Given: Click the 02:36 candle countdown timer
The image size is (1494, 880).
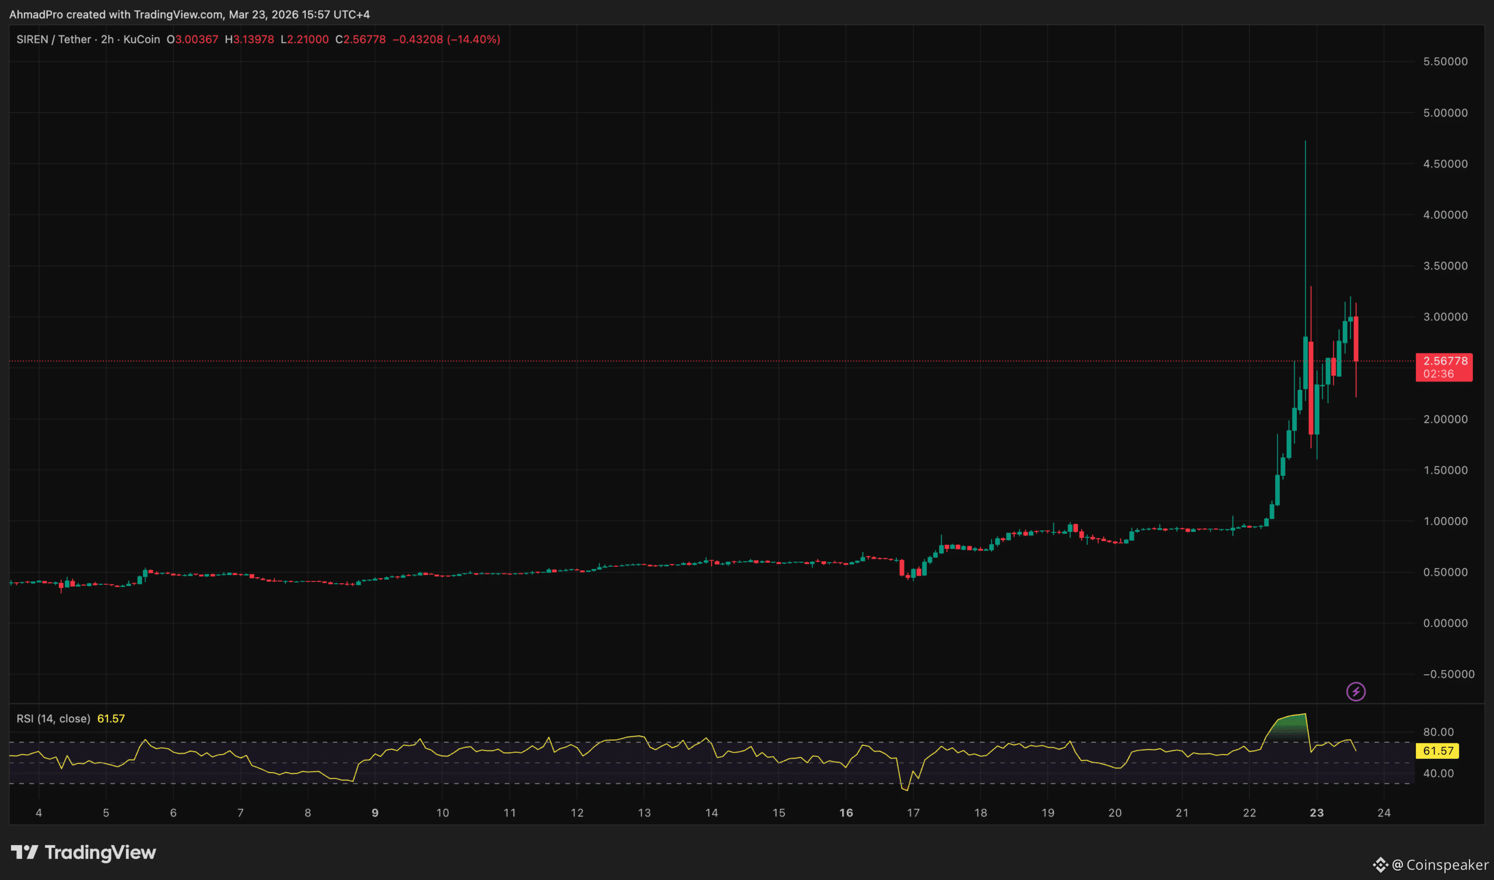Looking at the screenshot, I should coord(1438,374).
